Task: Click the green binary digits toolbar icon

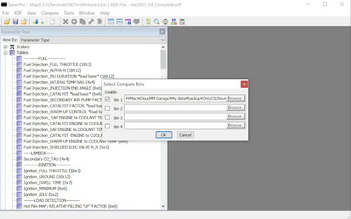Action: [x=148, y=21]
